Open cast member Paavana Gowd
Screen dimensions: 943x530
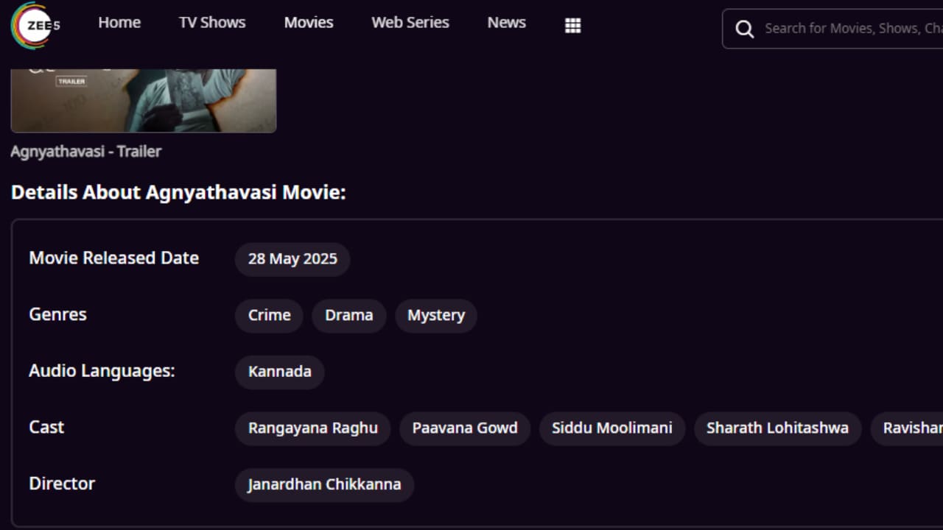pos(465,428)
